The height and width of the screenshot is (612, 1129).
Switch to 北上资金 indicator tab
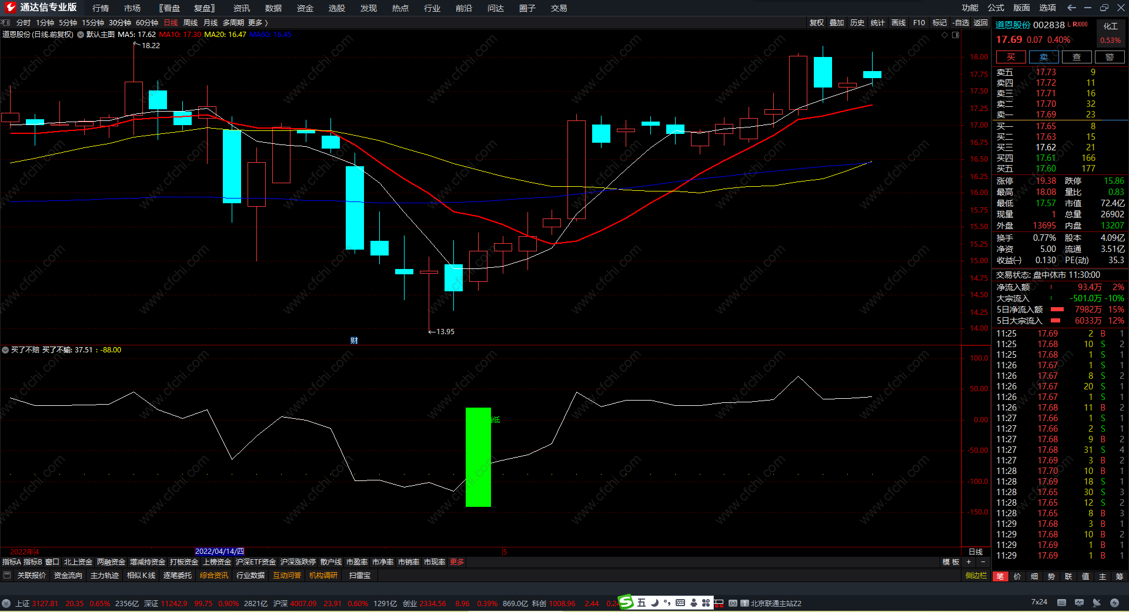click(x=78, y=562)
